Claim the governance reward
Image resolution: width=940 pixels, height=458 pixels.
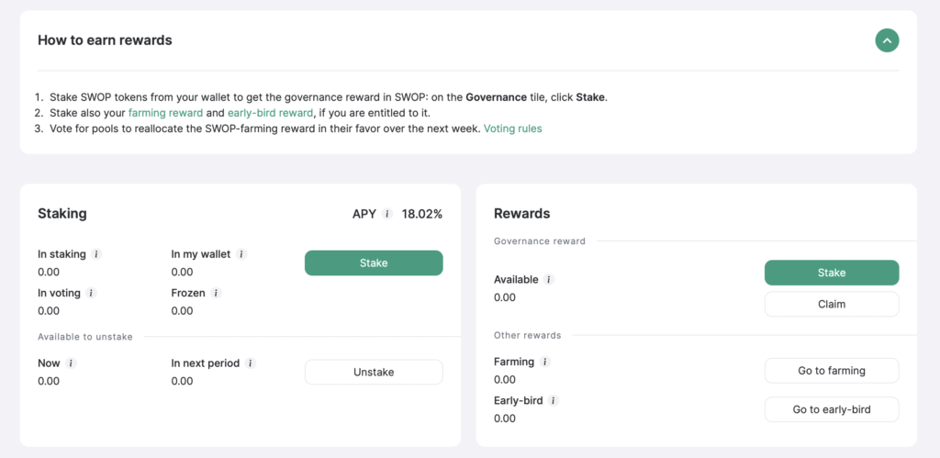832,304
